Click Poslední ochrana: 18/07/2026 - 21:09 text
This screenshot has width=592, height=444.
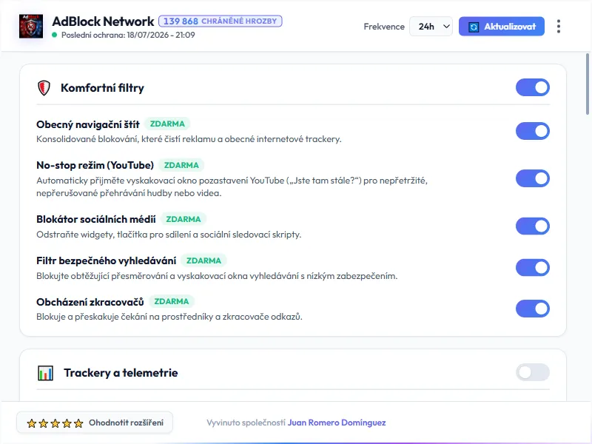point(128,35)
